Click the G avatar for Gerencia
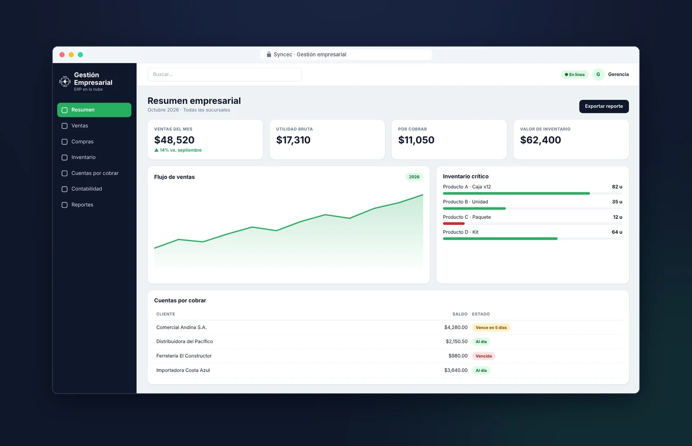This screenshot has width=692, height=446. 598,74
